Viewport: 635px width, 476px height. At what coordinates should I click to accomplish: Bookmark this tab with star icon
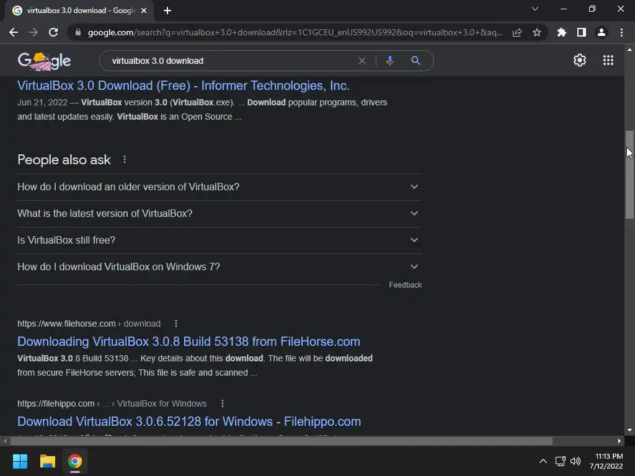537,32
